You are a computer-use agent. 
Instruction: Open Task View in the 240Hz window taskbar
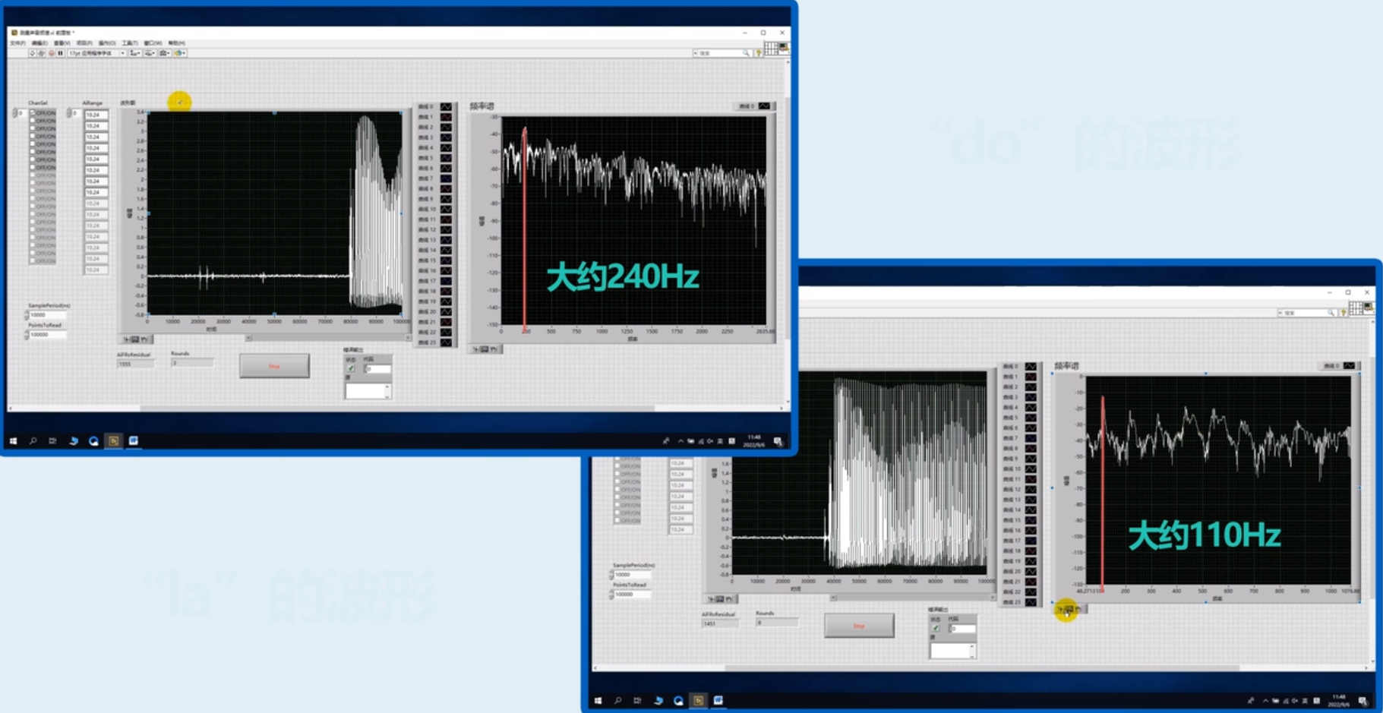point(52,440)
